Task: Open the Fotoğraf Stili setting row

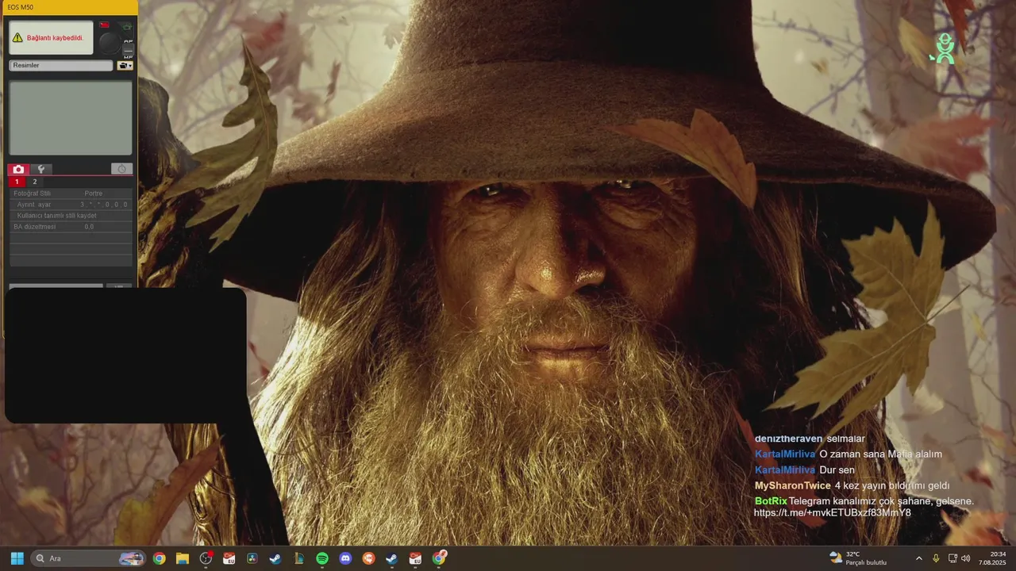Action: point(71,194)
